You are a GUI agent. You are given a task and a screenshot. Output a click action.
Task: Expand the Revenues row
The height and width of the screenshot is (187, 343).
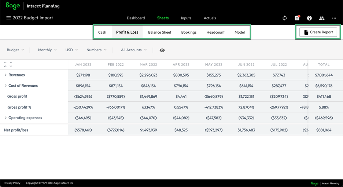click(5, 75)
